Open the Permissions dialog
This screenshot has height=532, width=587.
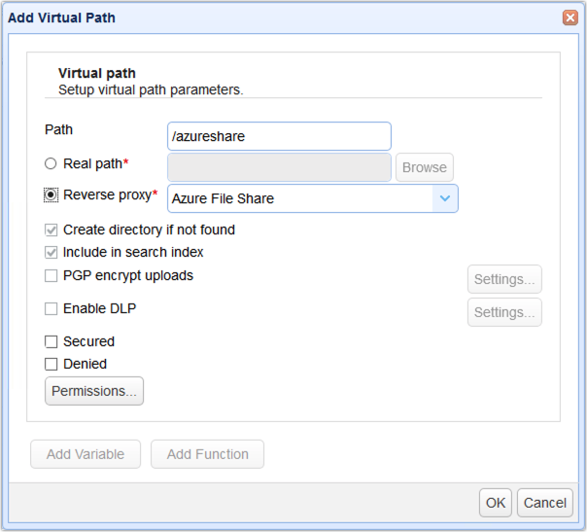tap(94, 391)
